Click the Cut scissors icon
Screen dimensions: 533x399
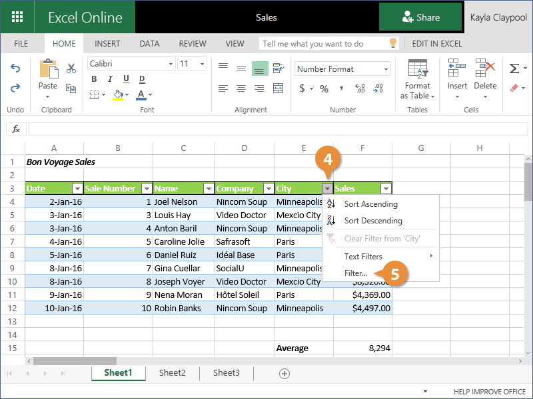[x=71, y=68]
